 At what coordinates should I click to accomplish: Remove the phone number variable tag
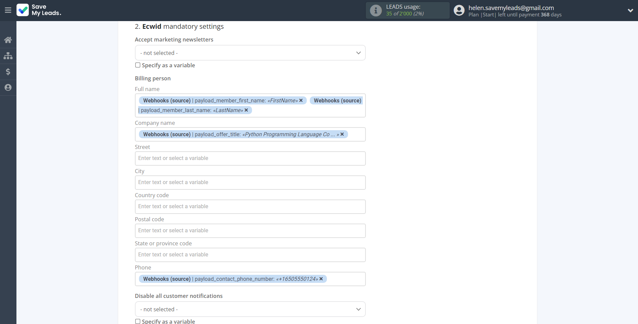(x=321, y=279)
